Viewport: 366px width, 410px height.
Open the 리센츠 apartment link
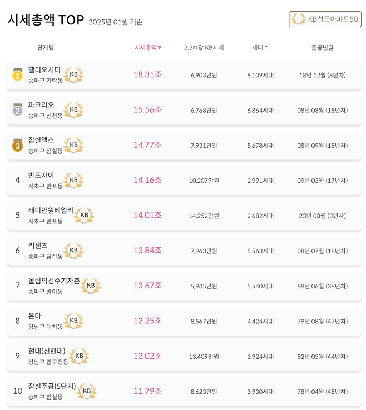pyautogui.click(x=38, y=246)
